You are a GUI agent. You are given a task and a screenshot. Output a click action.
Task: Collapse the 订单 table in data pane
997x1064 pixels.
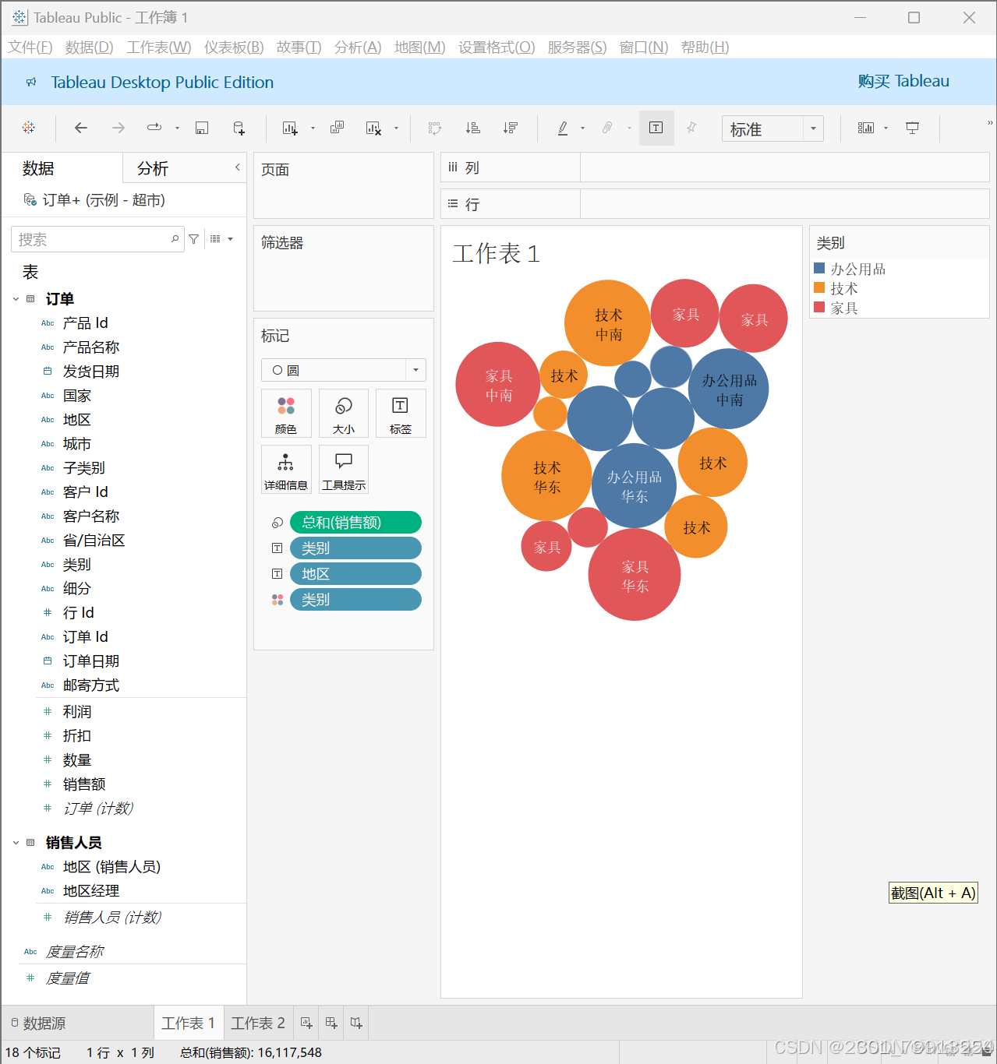point(16,298)
